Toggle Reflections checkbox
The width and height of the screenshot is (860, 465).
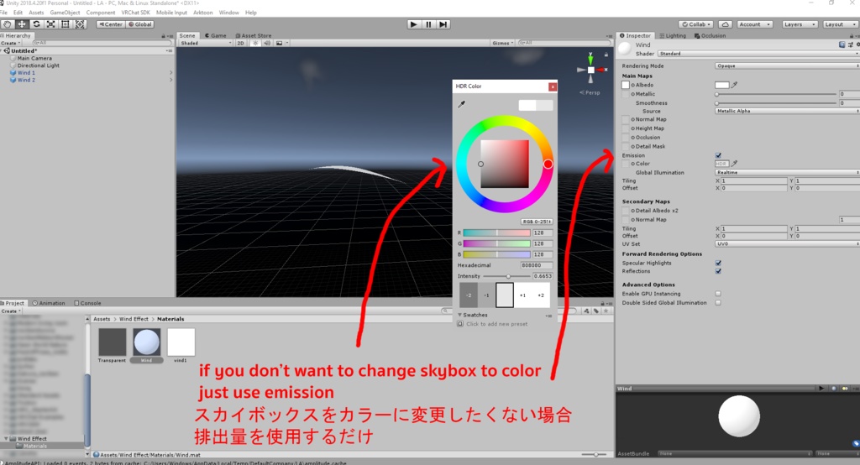pyautogui.click(x=719, y=271)
